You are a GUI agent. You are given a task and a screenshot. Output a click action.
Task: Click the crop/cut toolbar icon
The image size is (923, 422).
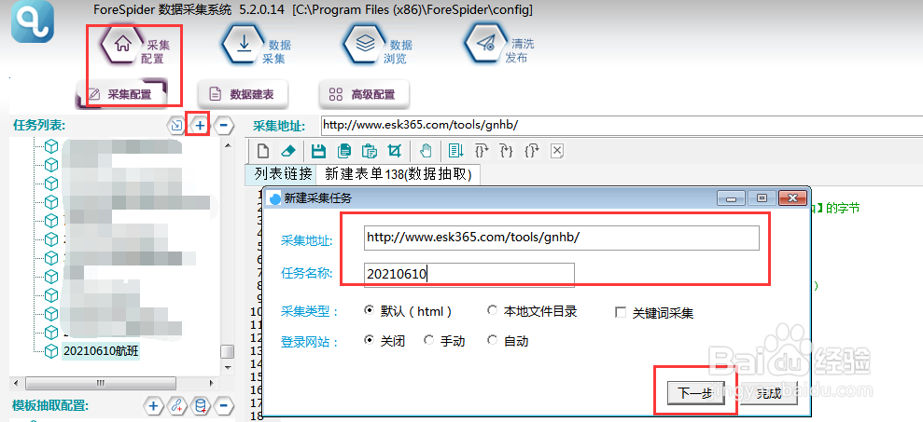pos(394,151)
